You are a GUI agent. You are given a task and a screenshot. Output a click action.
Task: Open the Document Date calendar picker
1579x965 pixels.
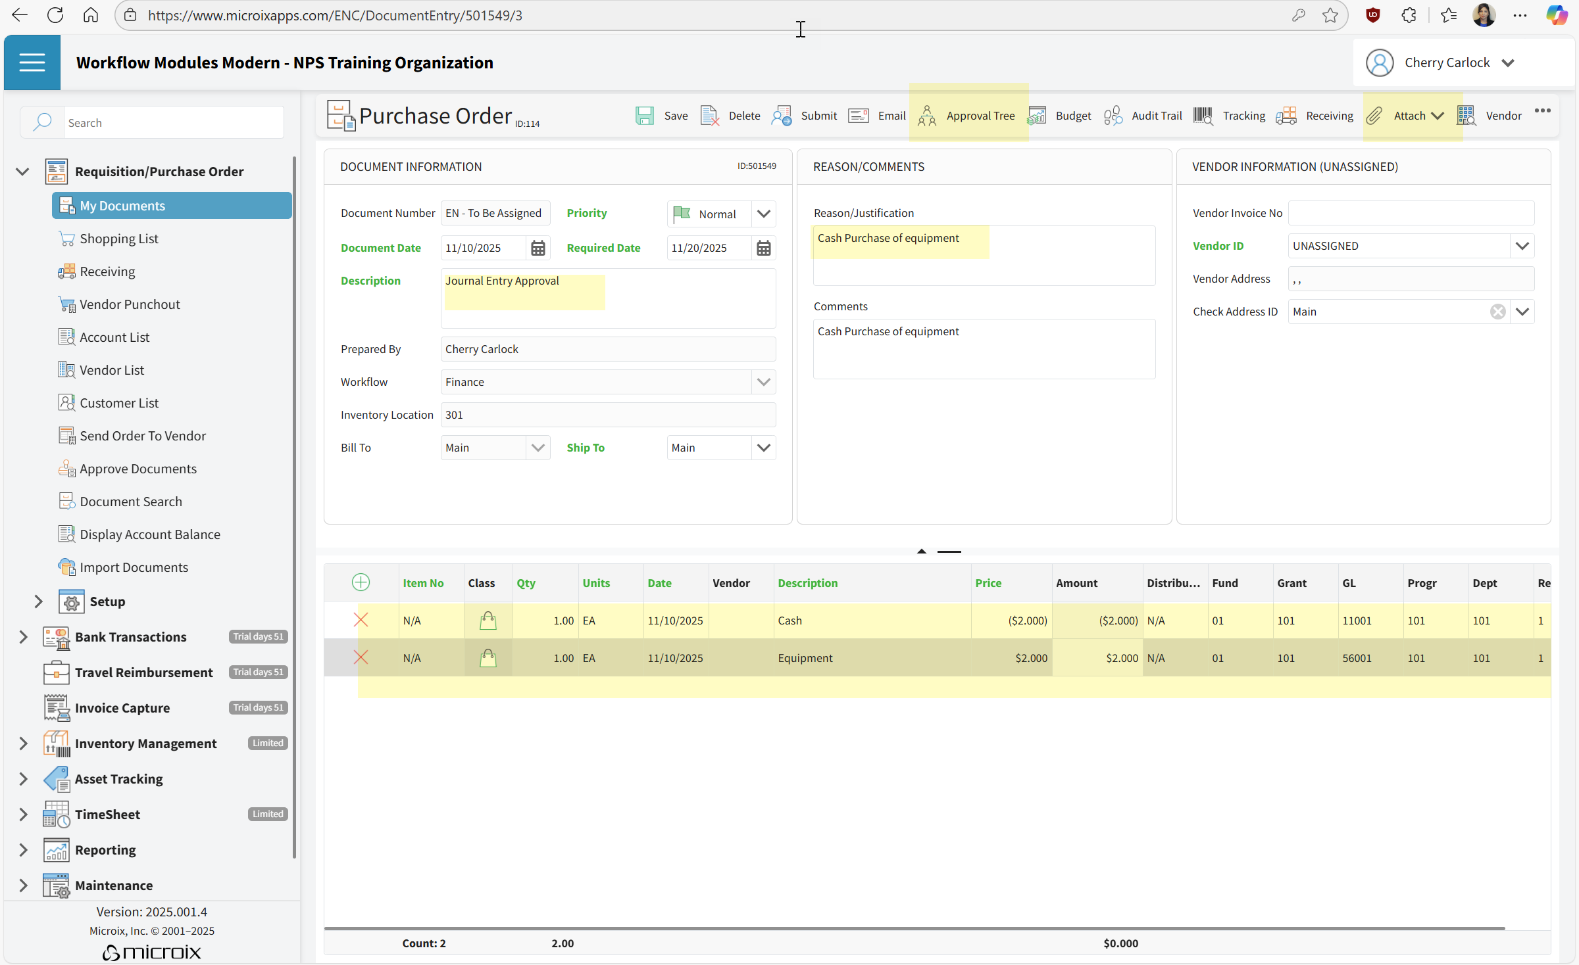[538, 248]
